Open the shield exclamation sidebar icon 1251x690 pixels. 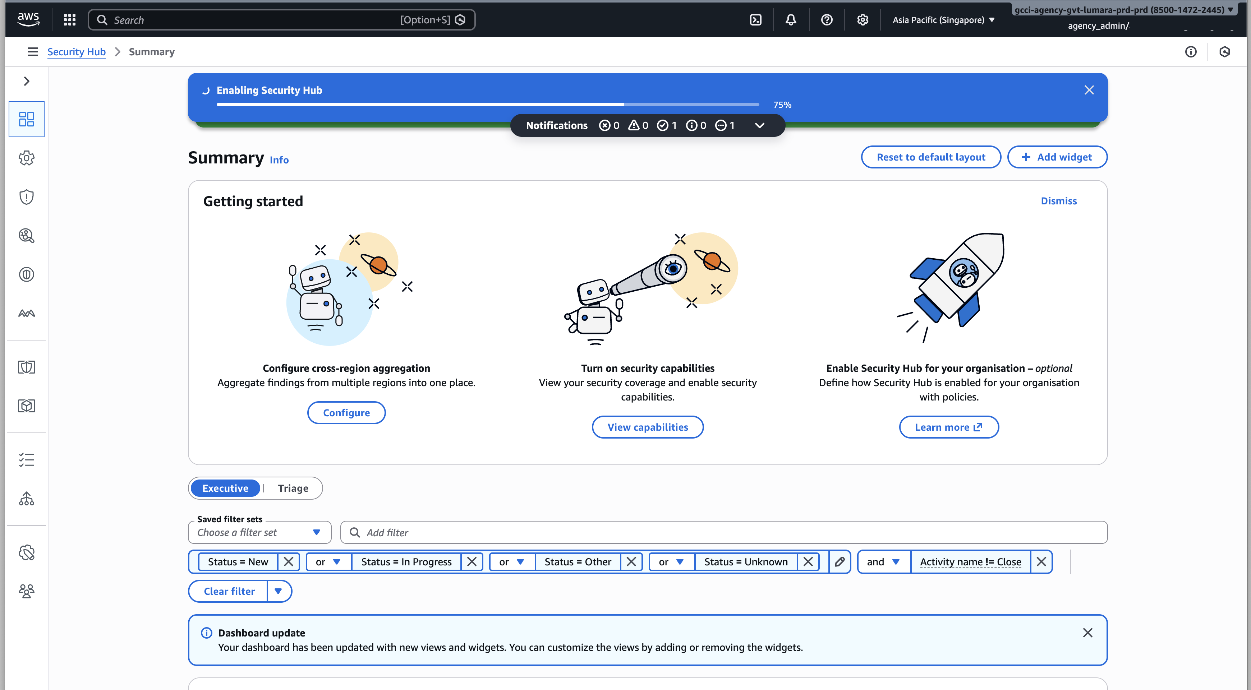coord(26,197)
